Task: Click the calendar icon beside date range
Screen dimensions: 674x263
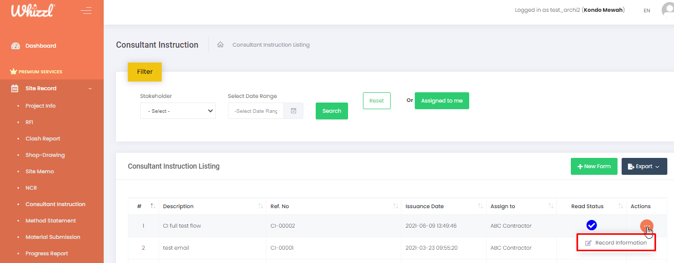Action: coord(294,111)
